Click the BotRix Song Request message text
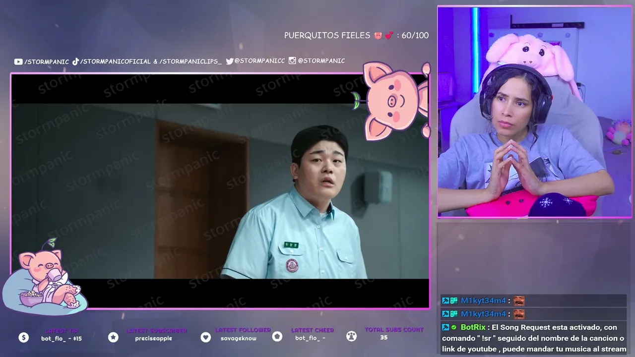This screenshot has width=635, height=357. point(534,338)
